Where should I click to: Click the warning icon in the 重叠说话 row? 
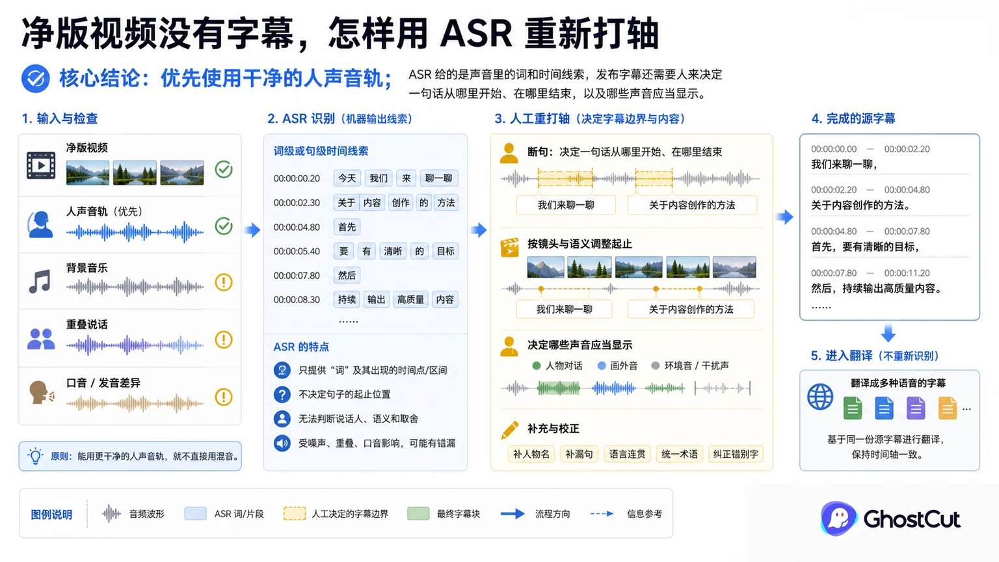pyautogui.click(x=224, y=340)
